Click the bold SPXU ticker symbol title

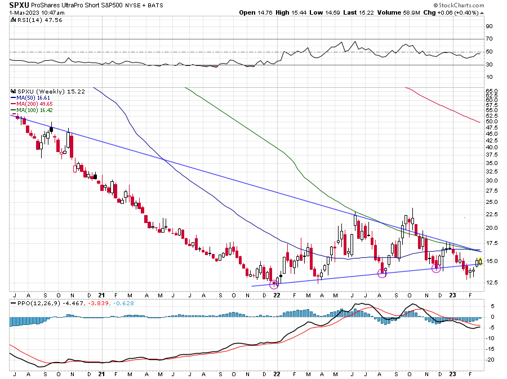pos(19,5)
